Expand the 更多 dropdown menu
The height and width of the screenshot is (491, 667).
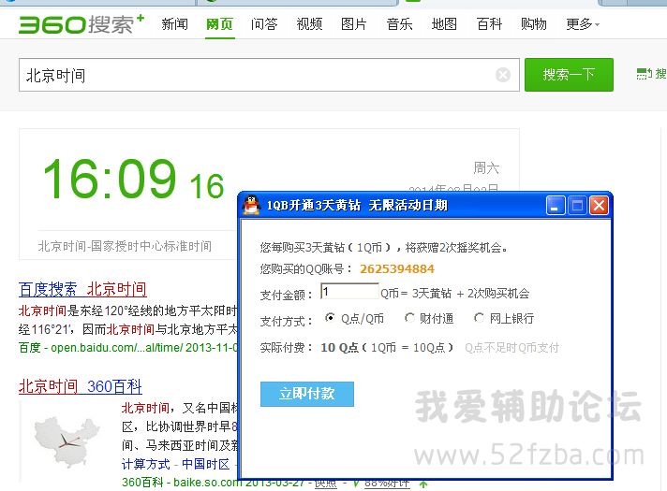(x=583, y=24)
